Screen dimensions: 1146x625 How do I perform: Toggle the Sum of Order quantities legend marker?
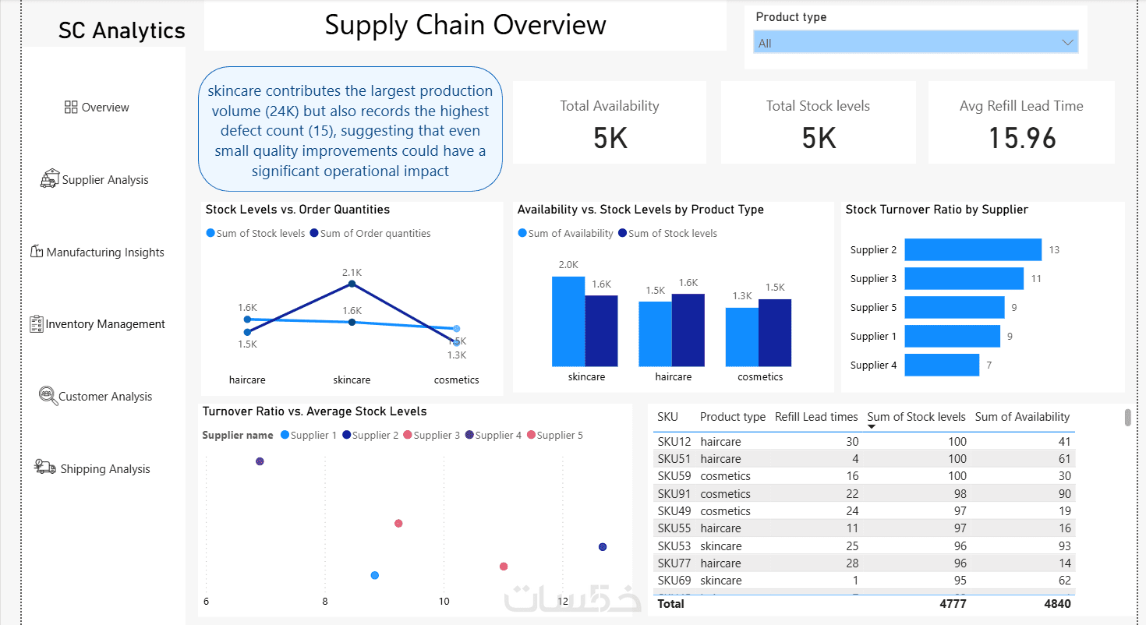(314, 233)
